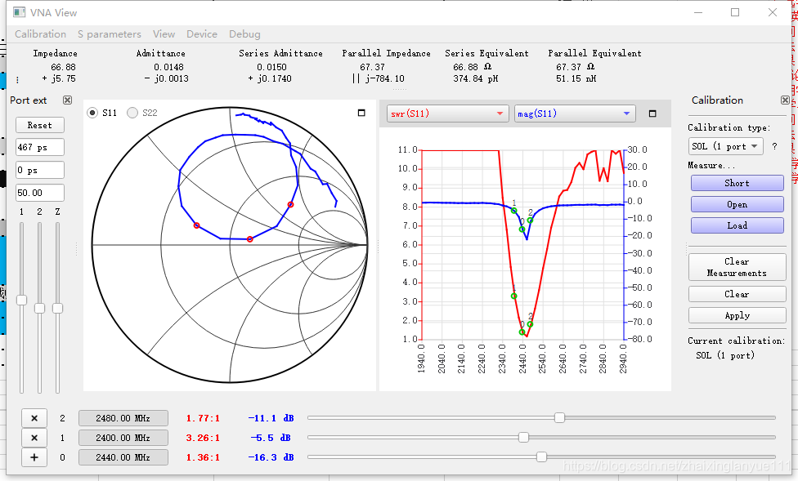This screenshot has height=481, width=798.
Task: Close the VNA View window
Action: point(772,12)
